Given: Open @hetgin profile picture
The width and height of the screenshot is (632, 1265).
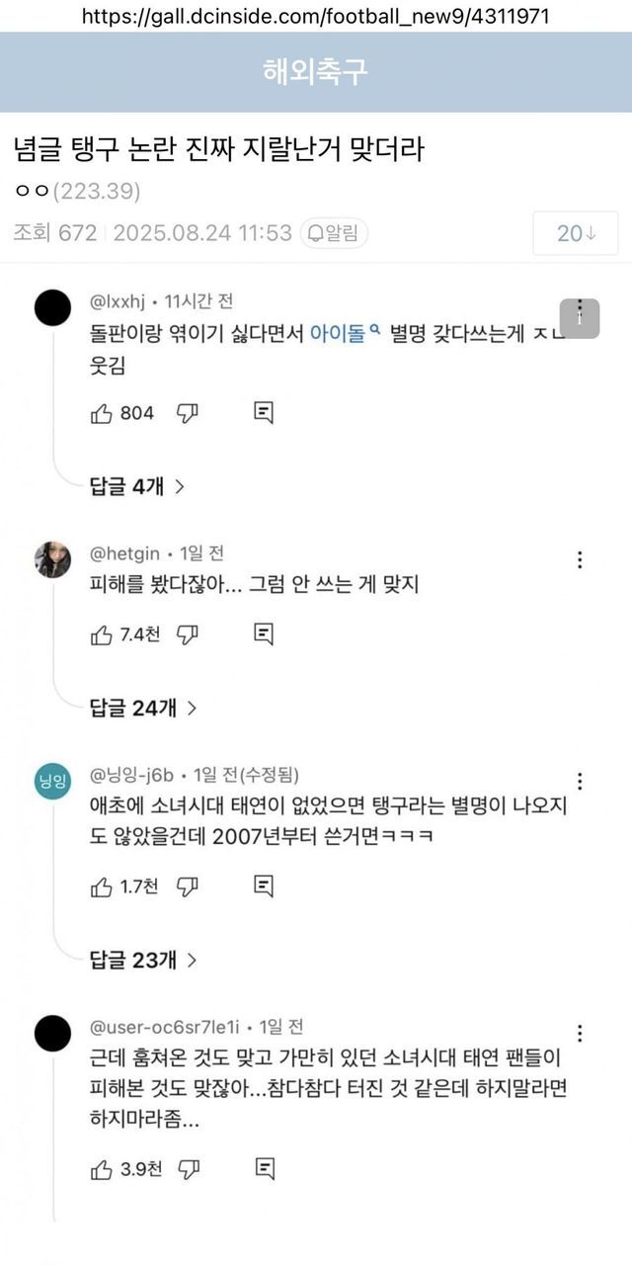Looking at the screenshot, I should click(x=52, y=559).
